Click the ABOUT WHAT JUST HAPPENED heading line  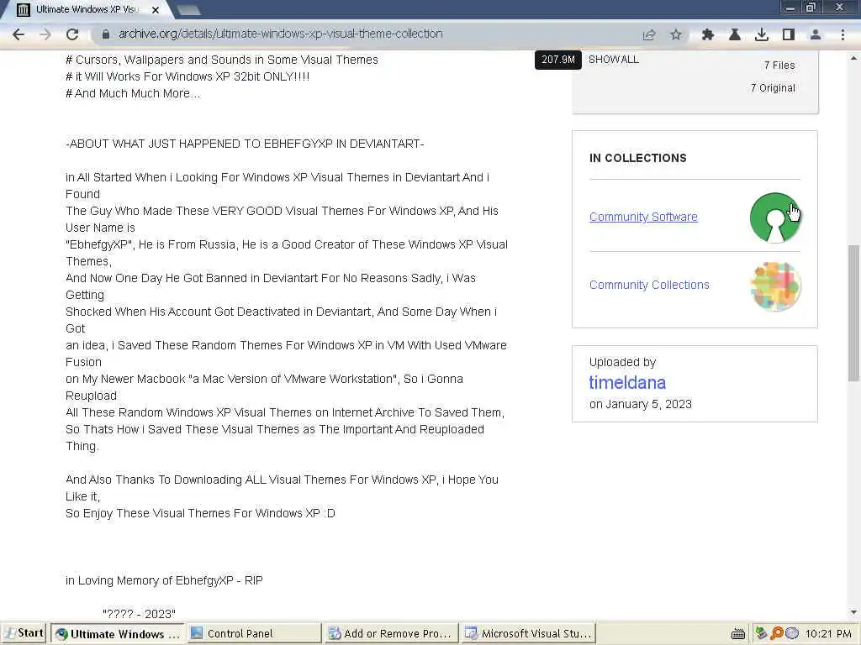pos(245,144)
